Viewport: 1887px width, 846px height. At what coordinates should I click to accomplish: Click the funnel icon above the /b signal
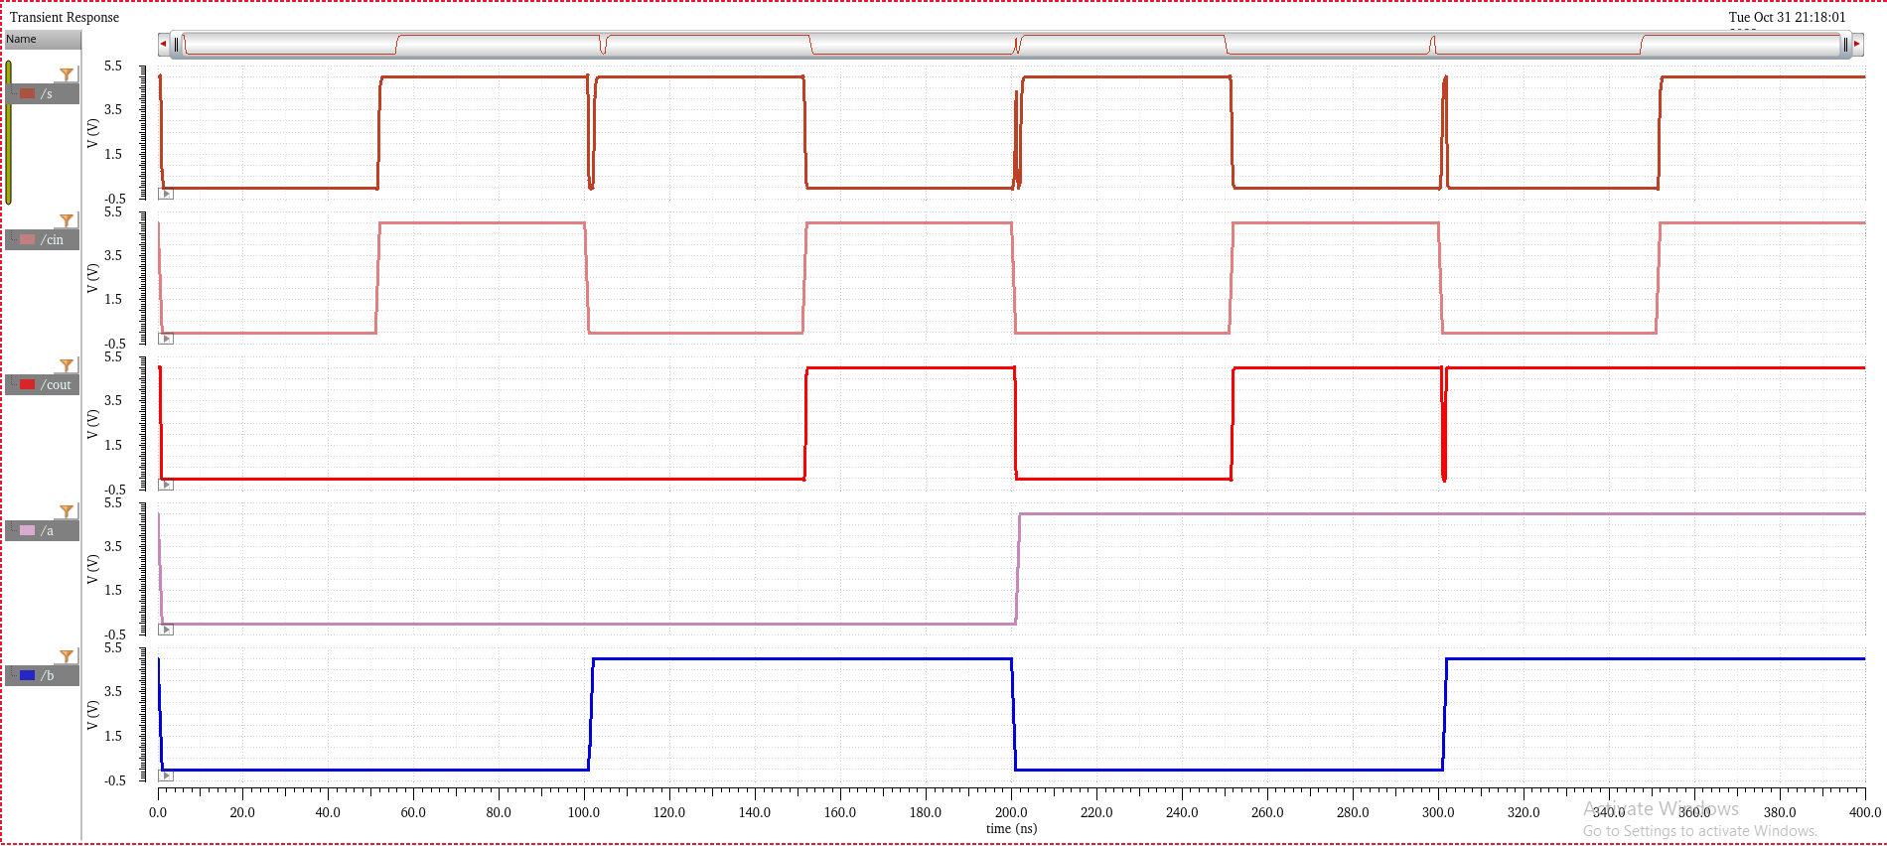click(x=67, y=656)
